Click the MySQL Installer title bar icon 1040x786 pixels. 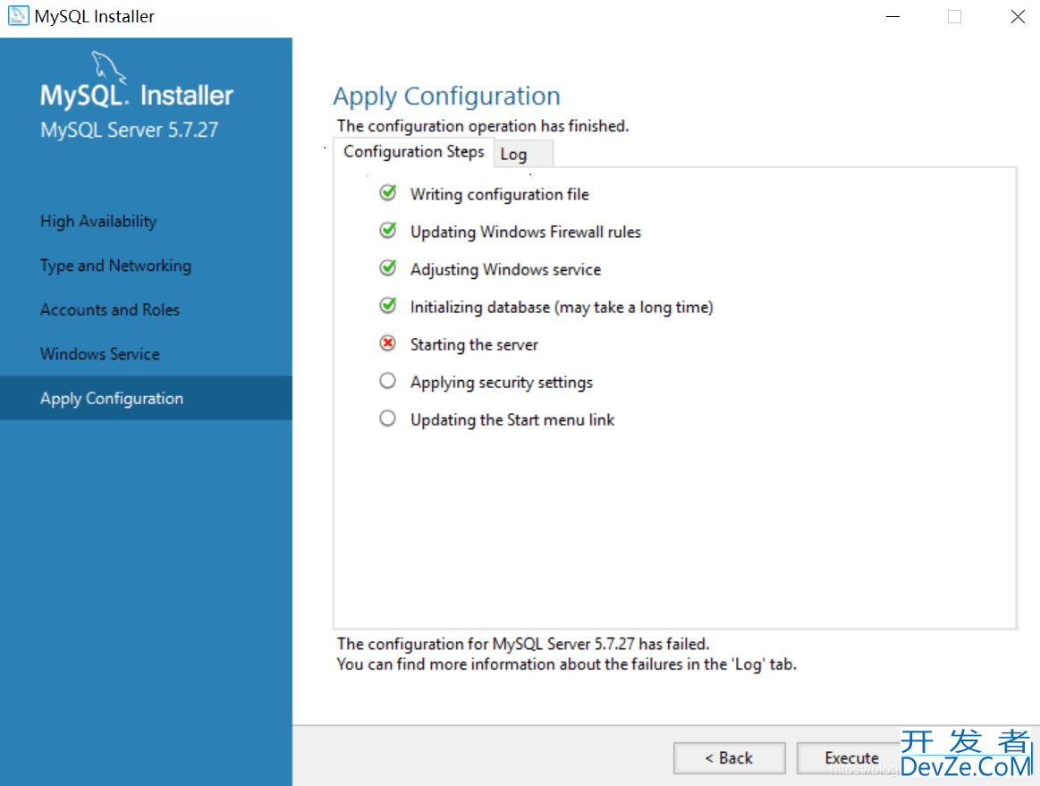tap(18, 16)
